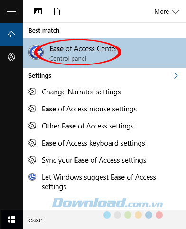This screenshot has height=229, width=186.
Task: Select the Home icon in sidebar
Action: 11,34
